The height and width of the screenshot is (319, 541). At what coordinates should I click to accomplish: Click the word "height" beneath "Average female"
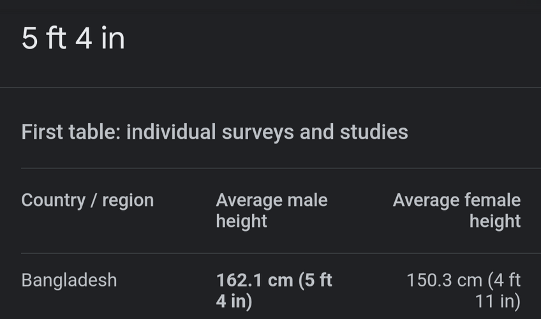pos(495,221)
